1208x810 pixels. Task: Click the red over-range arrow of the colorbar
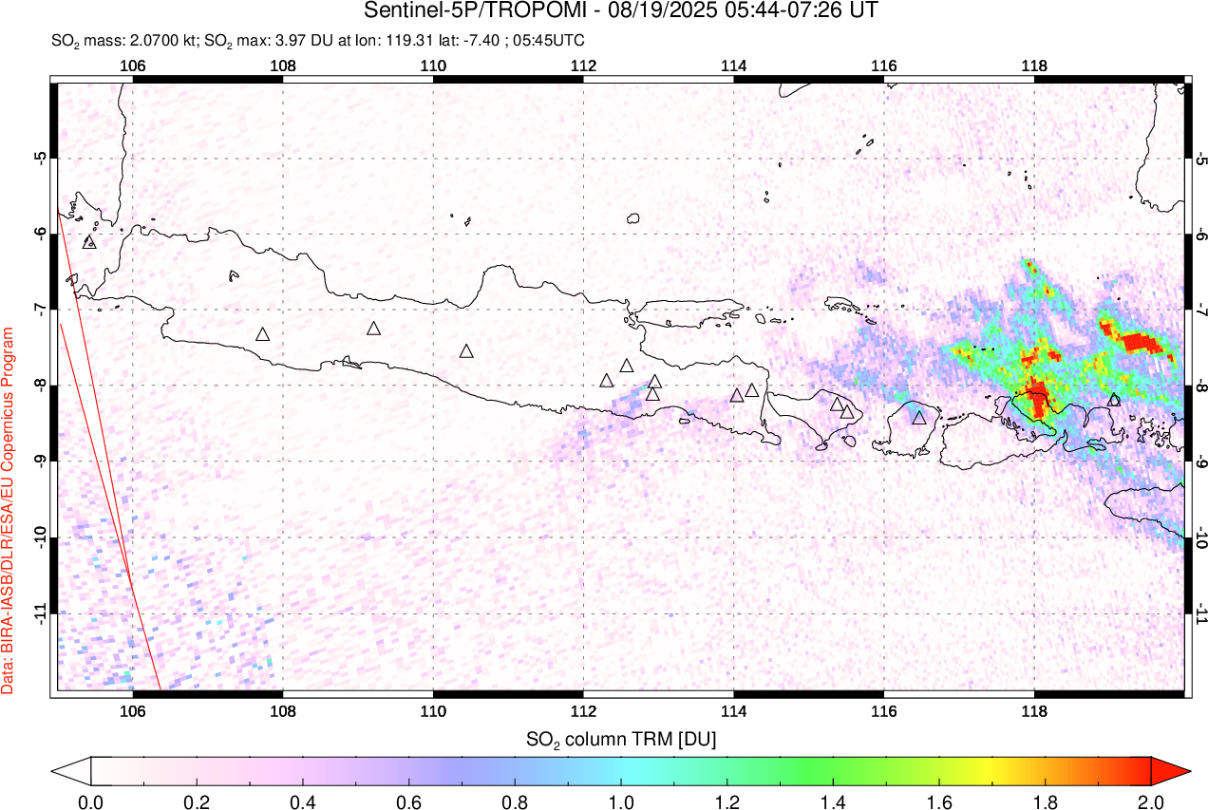(1170, 770)
